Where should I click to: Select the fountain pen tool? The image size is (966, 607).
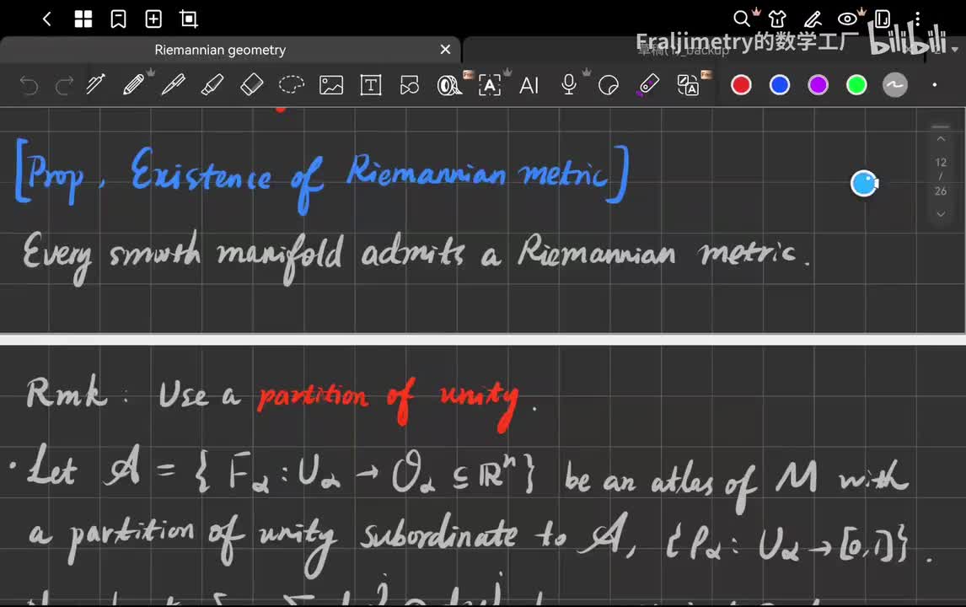tap(95, 84)
